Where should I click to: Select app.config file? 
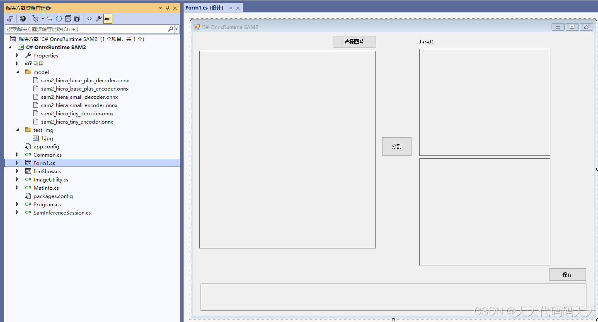click(x=46, y=147)
